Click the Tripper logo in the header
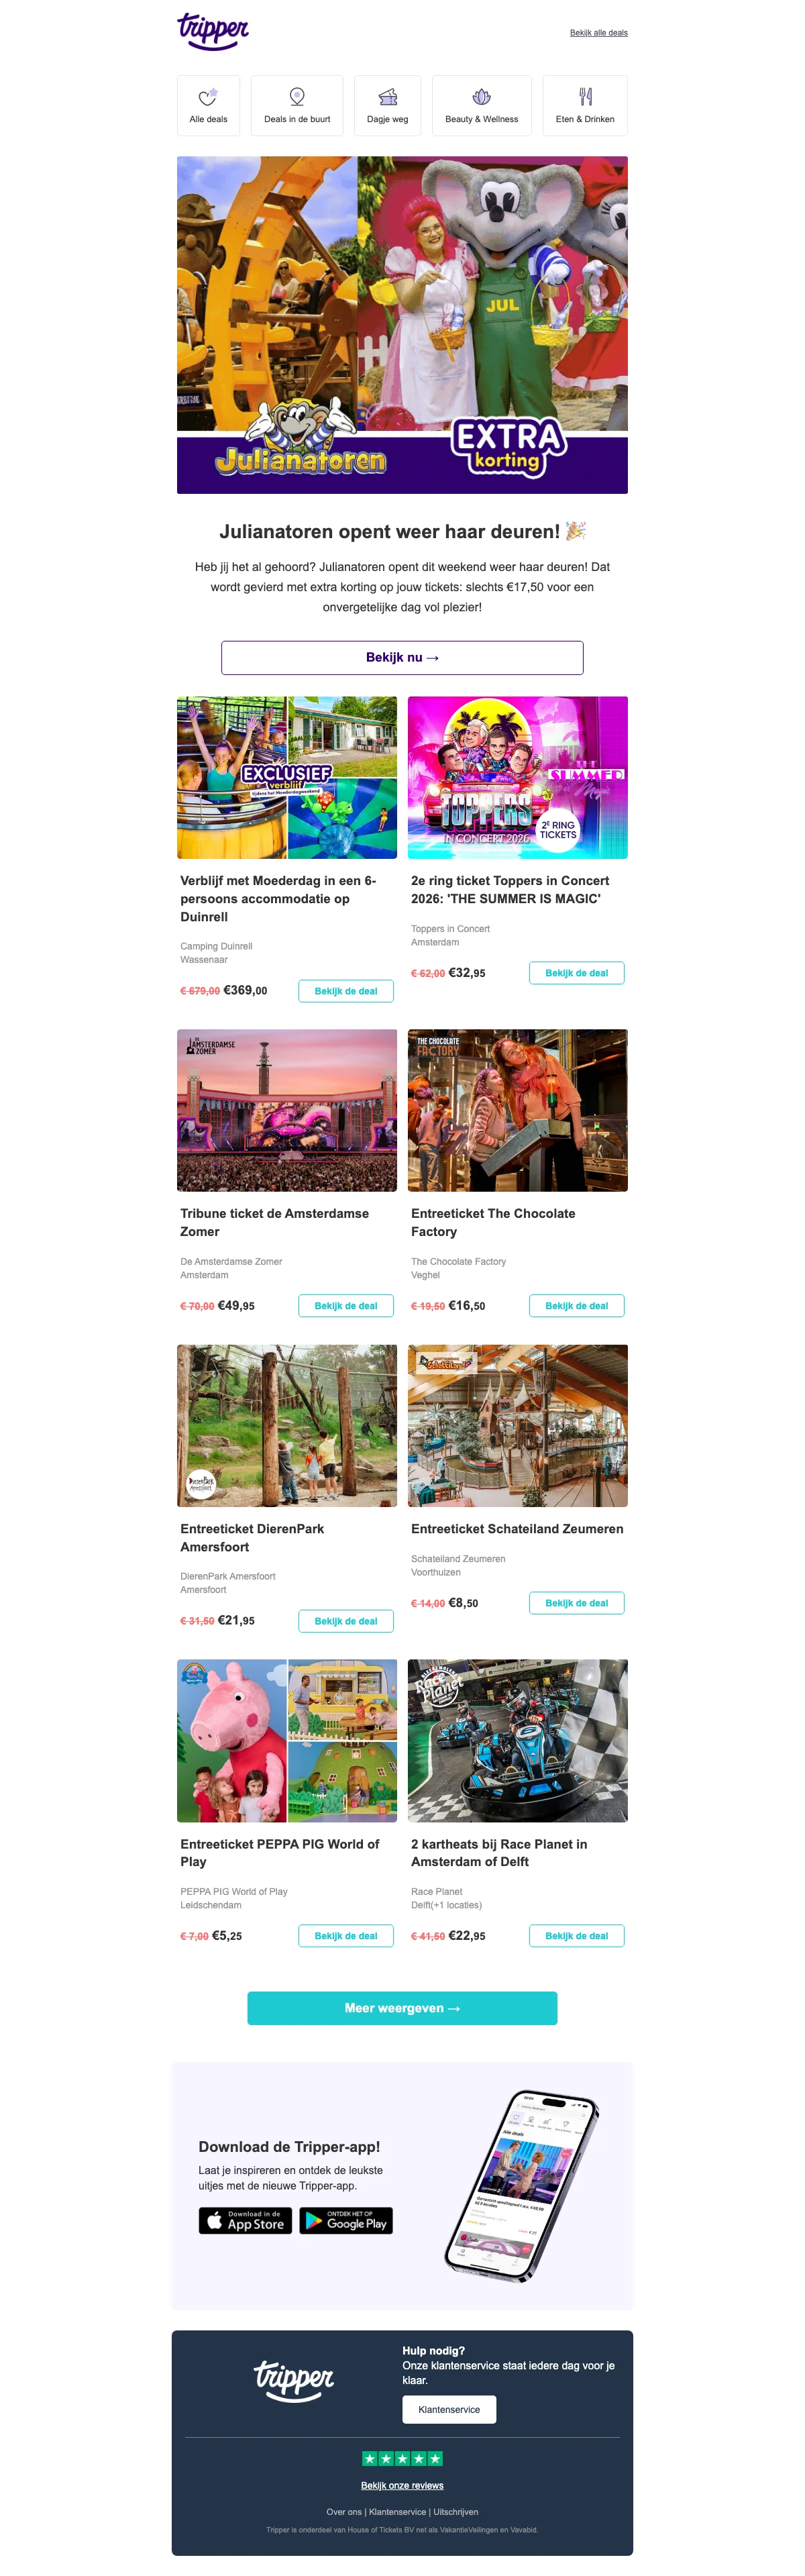 pyautogui.click(x=213, y=31)
